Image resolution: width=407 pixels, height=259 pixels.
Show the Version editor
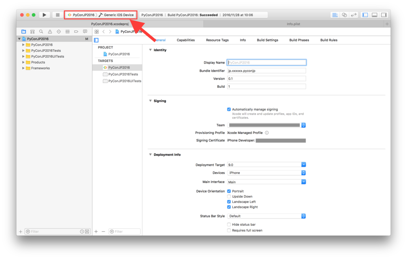pyautogui.click(x=353, y=15)
